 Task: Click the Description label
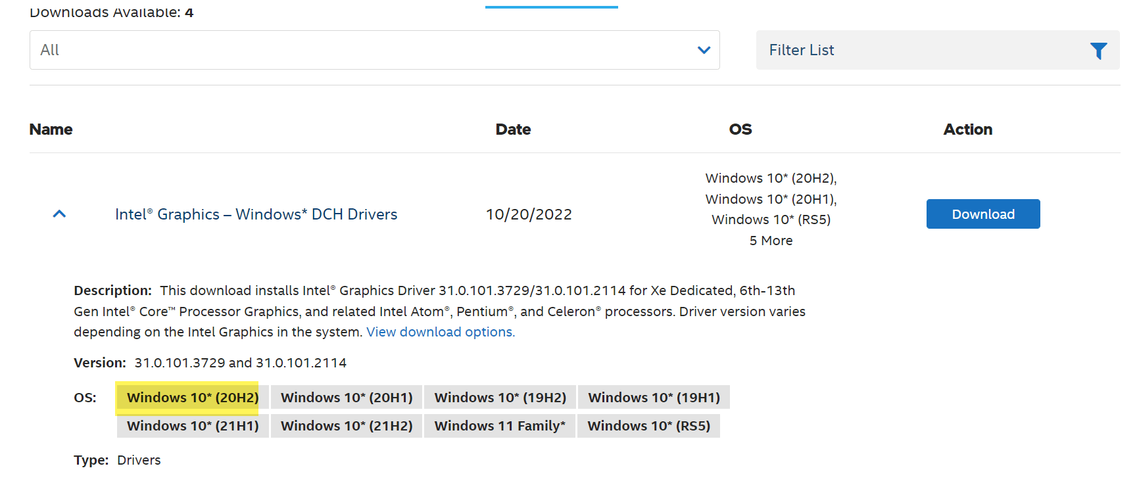click(112, 290)
